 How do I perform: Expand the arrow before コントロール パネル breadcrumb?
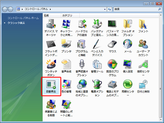pyautogui.click(x=22, y=9)
